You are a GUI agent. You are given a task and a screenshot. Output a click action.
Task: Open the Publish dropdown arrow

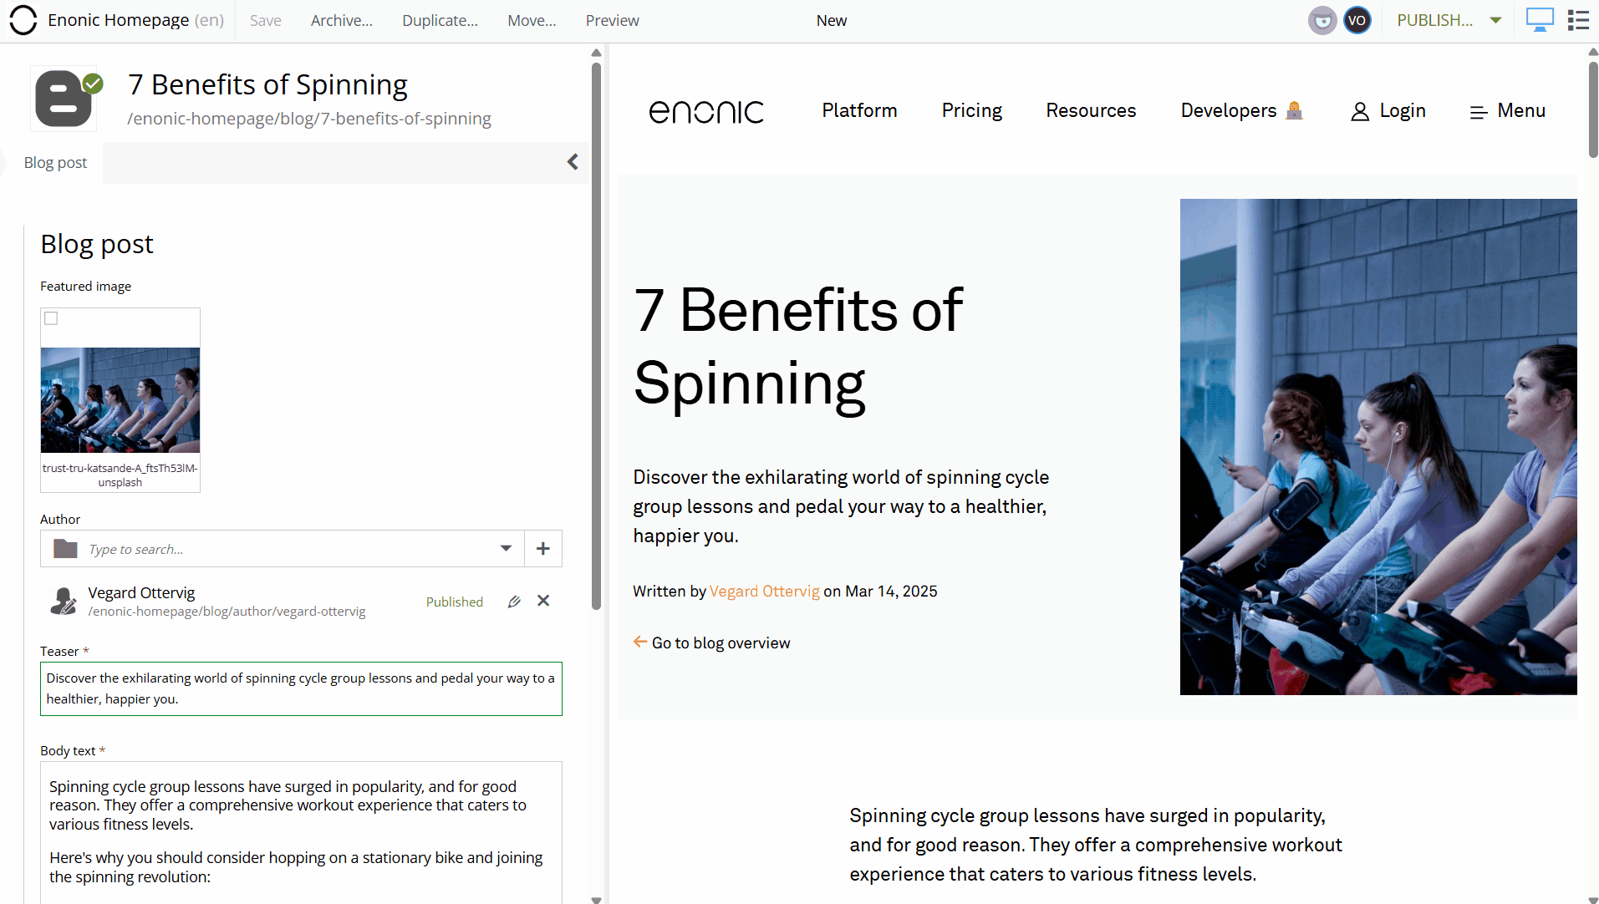[x=1495, y=19]
